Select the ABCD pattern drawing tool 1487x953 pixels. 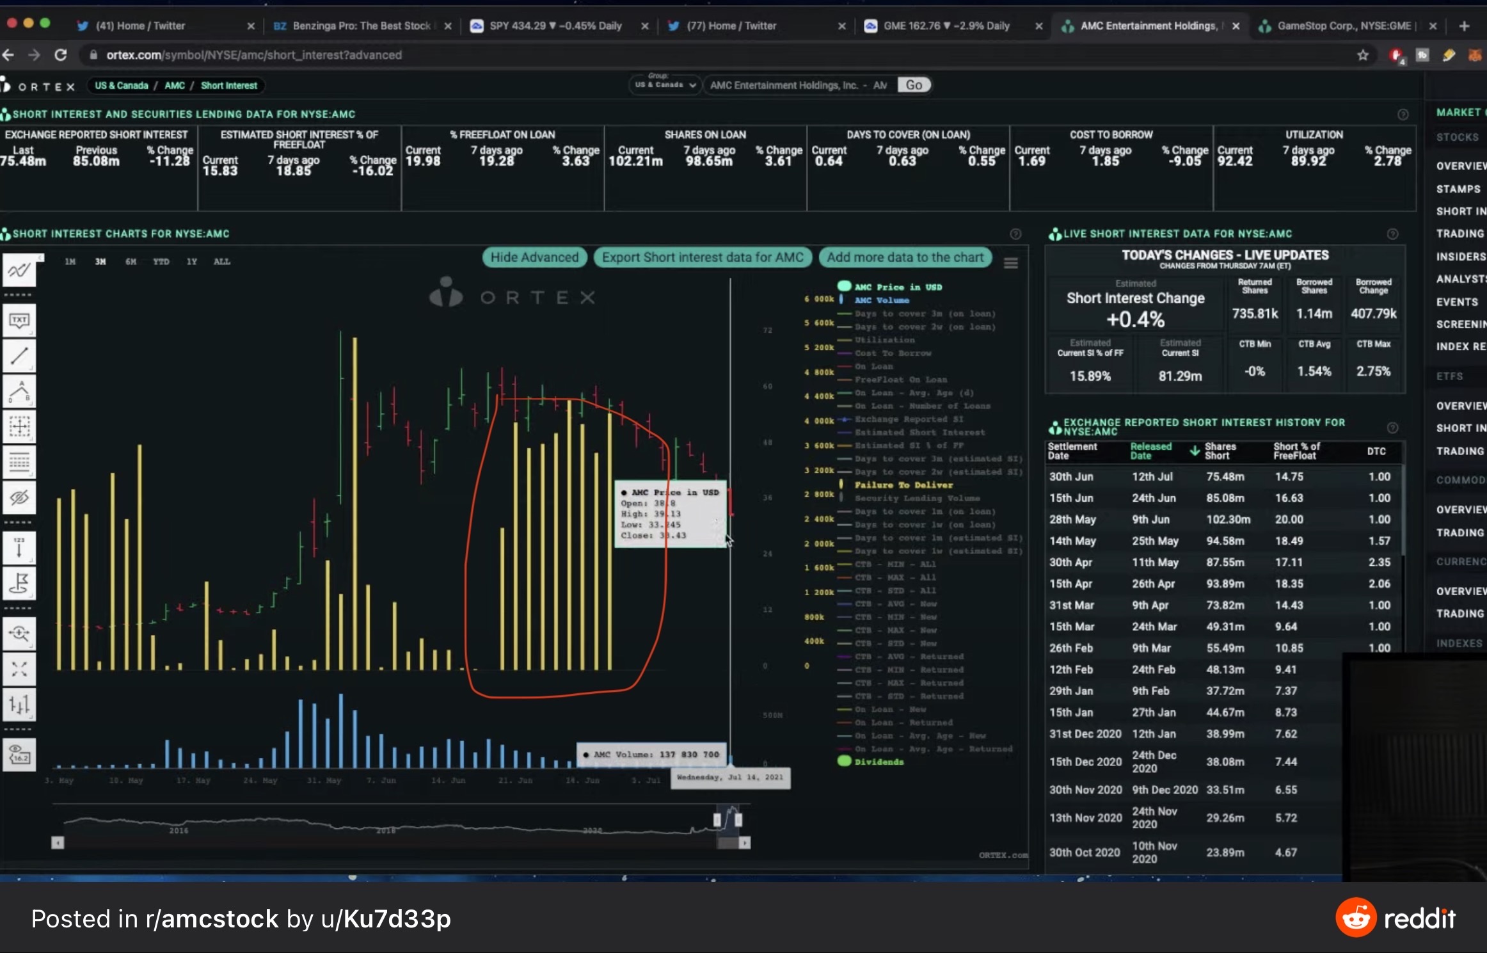19,391
